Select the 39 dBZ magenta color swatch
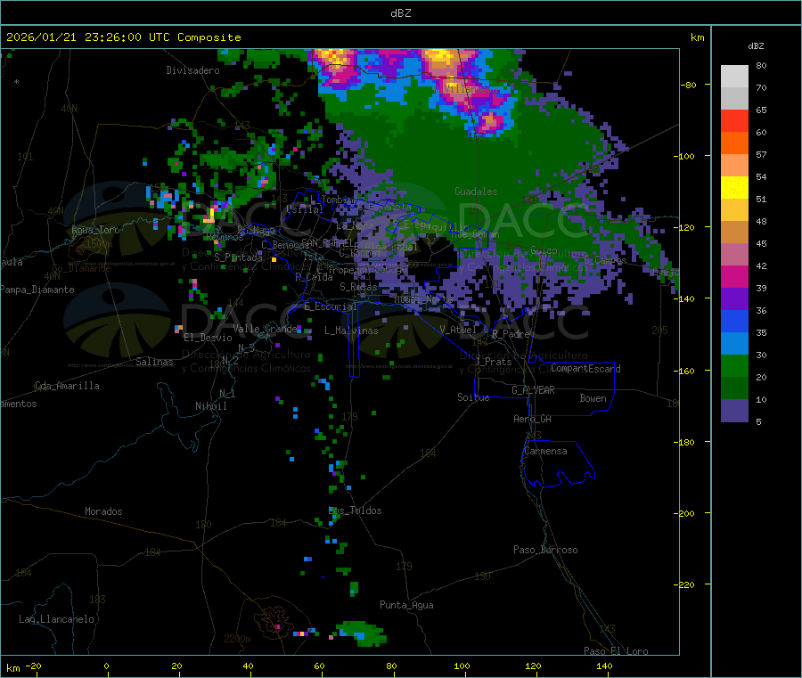The height and width of the screenshot is (678, 802). tap(734, 276)
